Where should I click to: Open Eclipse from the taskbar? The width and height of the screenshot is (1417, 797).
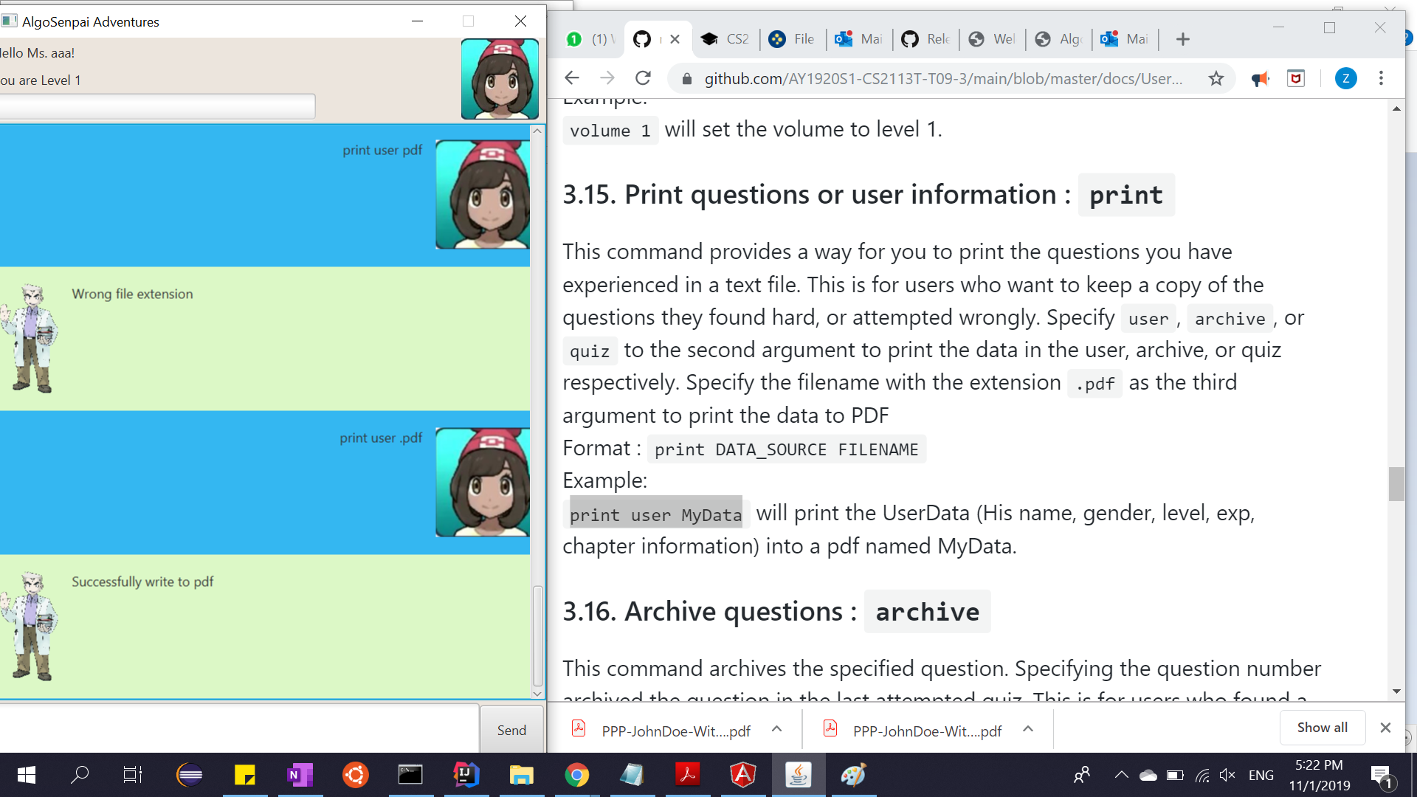190,775
